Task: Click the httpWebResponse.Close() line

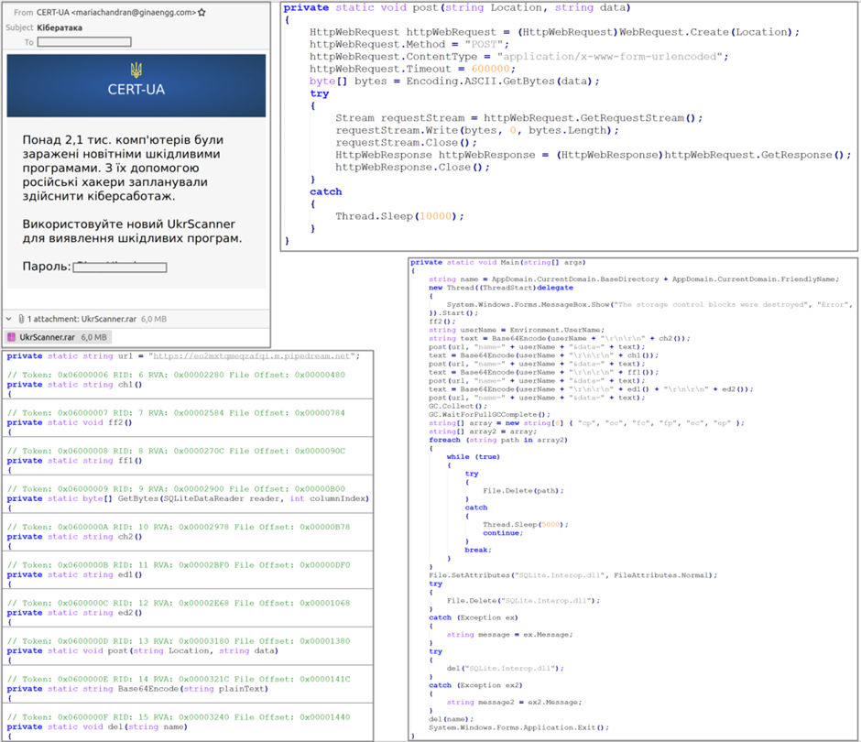Action: pos(412,167)
